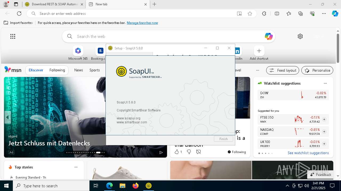Add UK 100 to watchlist
The height and width of the screenshot is (191, 341).
[x=324, y=144]
